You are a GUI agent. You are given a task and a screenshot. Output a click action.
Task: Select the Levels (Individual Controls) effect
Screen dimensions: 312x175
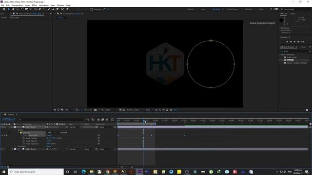pyautogui.click(x=297, y=63)
